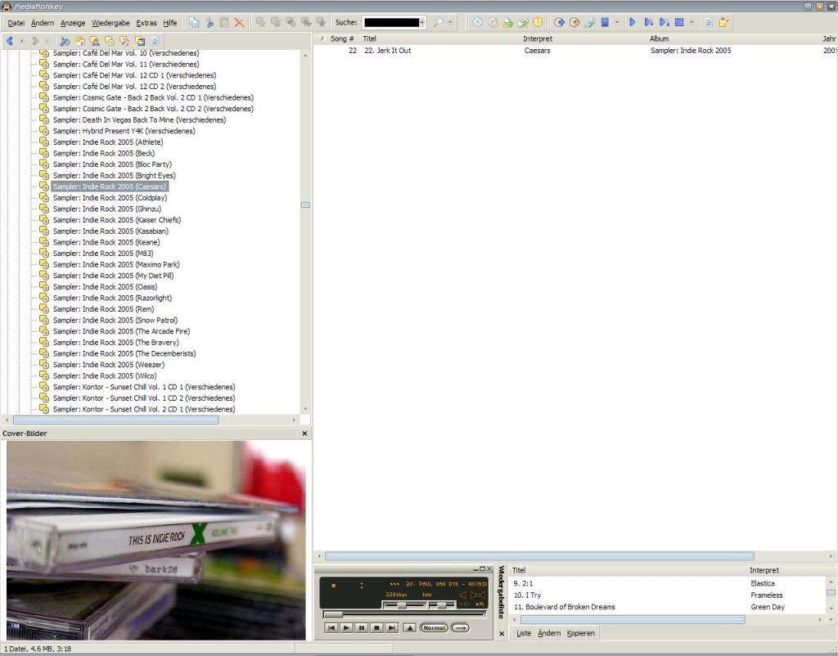Viewport: 838px width, 656px height.
Task: Click the Artist node person icon
Action: (95, 41)
